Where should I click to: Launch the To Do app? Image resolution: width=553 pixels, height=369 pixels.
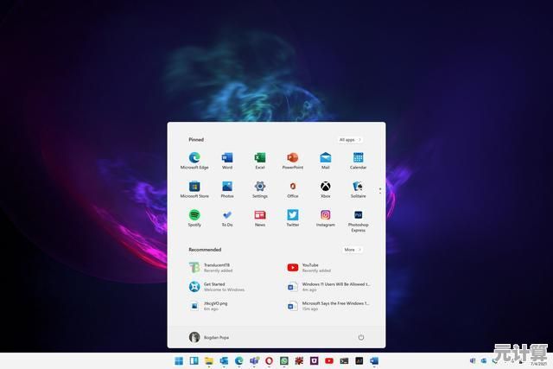coord(227,218)
